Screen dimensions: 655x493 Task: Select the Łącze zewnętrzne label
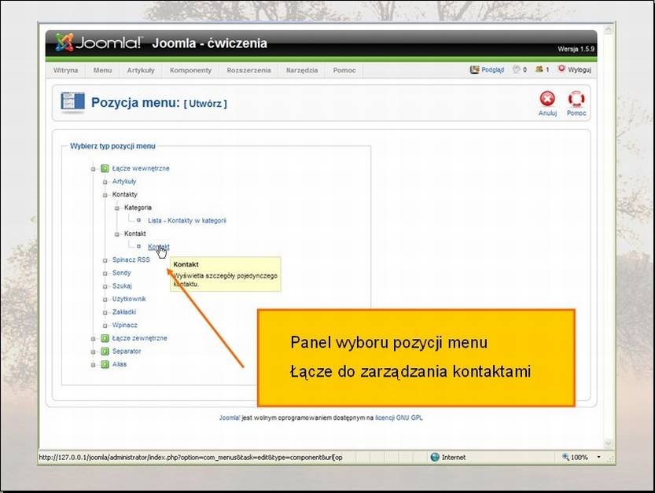[x=139, y=338]
